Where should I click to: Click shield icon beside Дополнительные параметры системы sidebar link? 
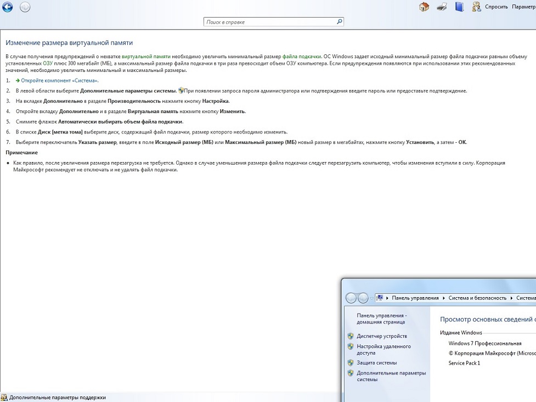[351, 373]
